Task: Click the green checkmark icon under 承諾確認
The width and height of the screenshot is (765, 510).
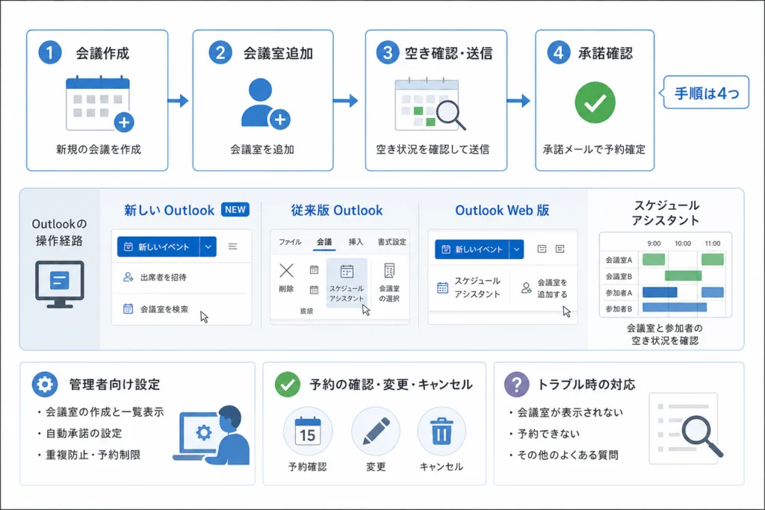Action: pos(595,102)
